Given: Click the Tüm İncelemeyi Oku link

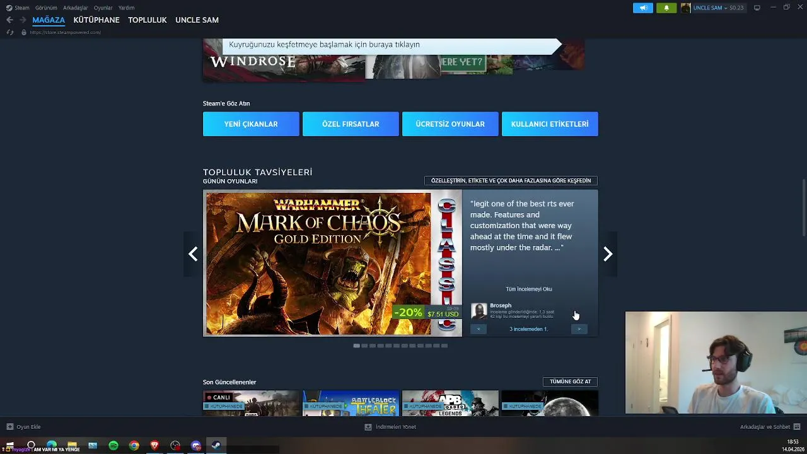Looking at the screenshot, I should [x=529, y=289].
